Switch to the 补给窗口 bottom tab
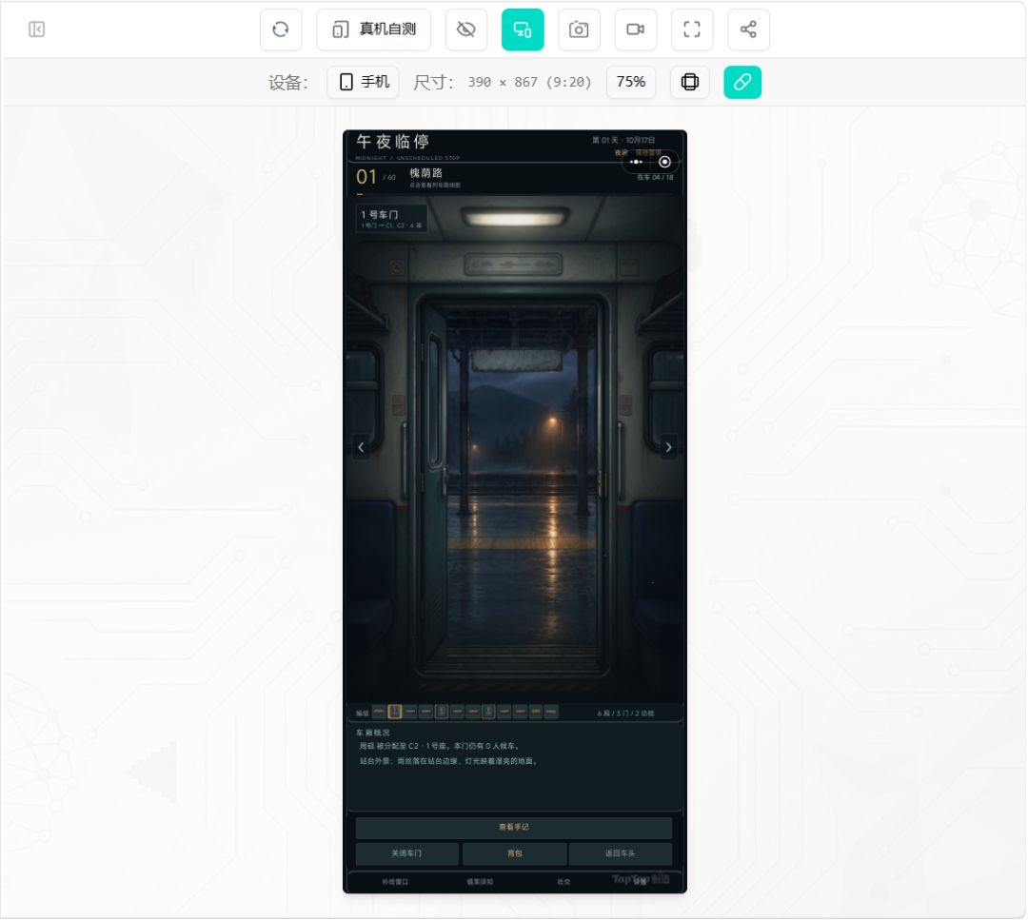This screenshot has height=920, width=1028. pos(395,882)
